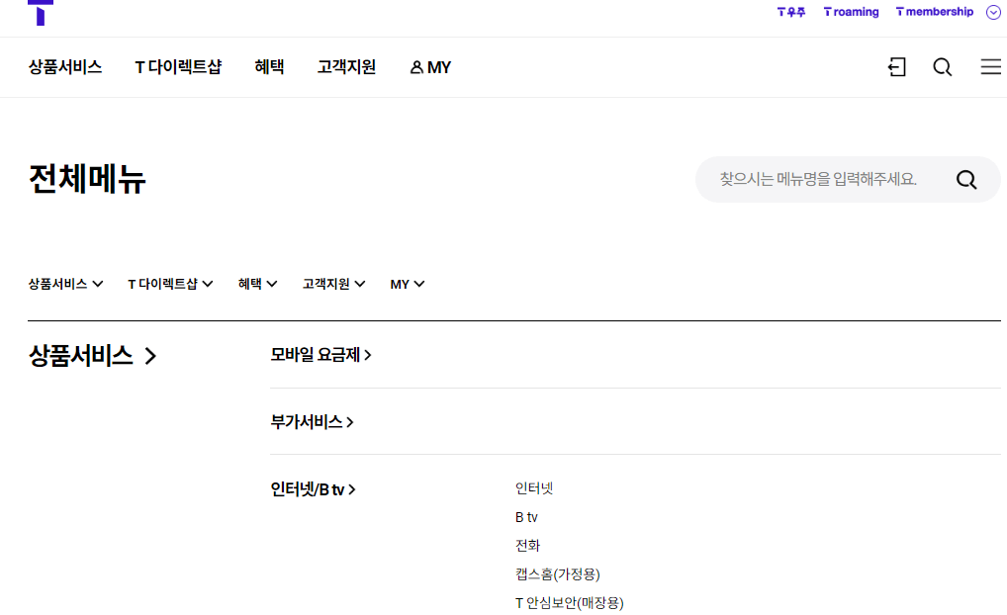
Task: Open T roaming link
Action: tap(851, 12)
